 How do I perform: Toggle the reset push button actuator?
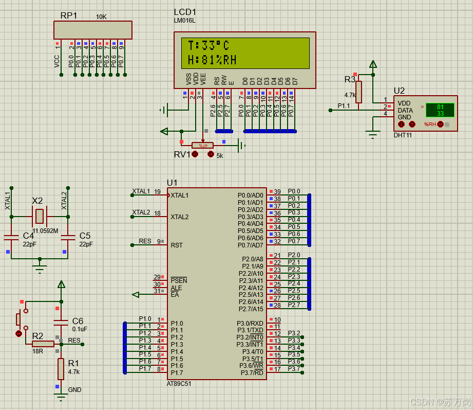coord(18,333)
